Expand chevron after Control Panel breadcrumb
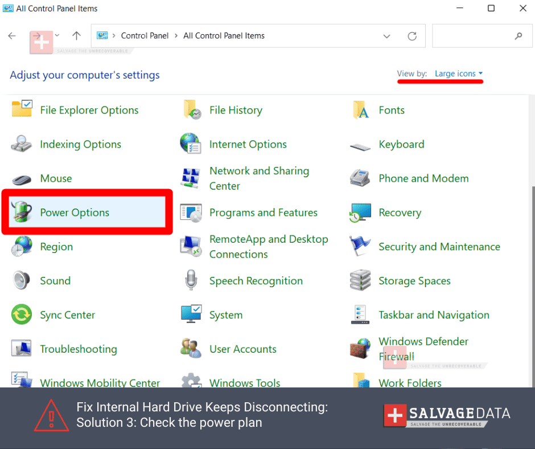This screenshot has height=449, width=535. click(176, 35)
